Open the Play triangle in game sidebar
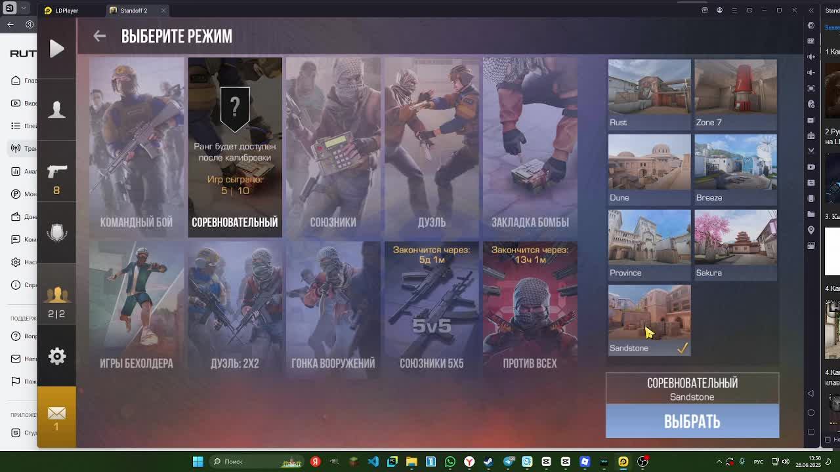840x472 pixels. tap(57, 49)
